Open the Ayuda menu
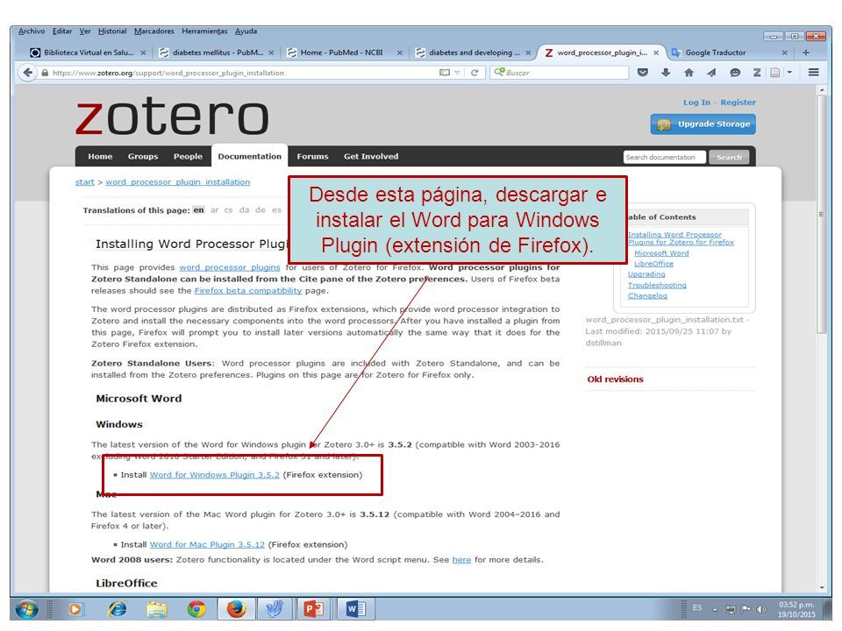Image resolution: width=842 pixels, height=631 pixels. [246, 32]
